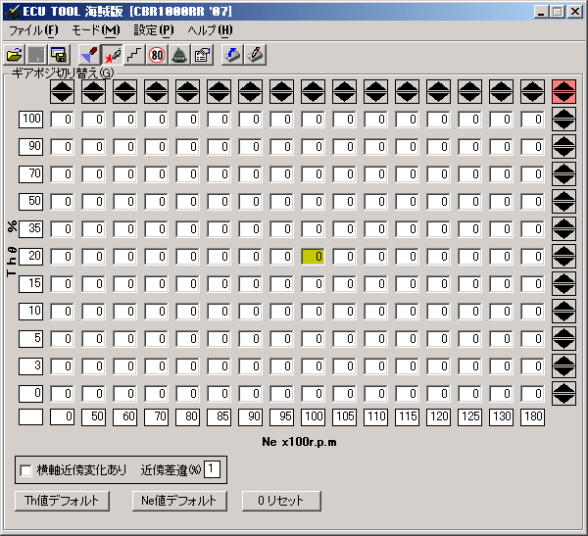Click the Th axis value field 35
The height and width of the screenshot is (536, 588).
(x=31, y=228)
